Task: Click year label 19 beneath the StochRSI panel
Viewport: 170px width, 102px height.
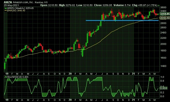Action: [7, 100]
